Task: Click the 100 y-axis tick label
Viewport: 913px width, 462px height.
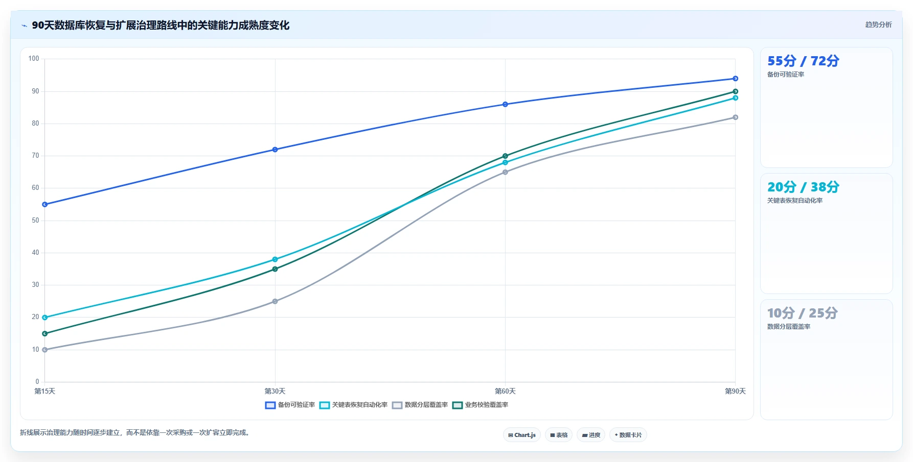Action: [x=34, y=59]
